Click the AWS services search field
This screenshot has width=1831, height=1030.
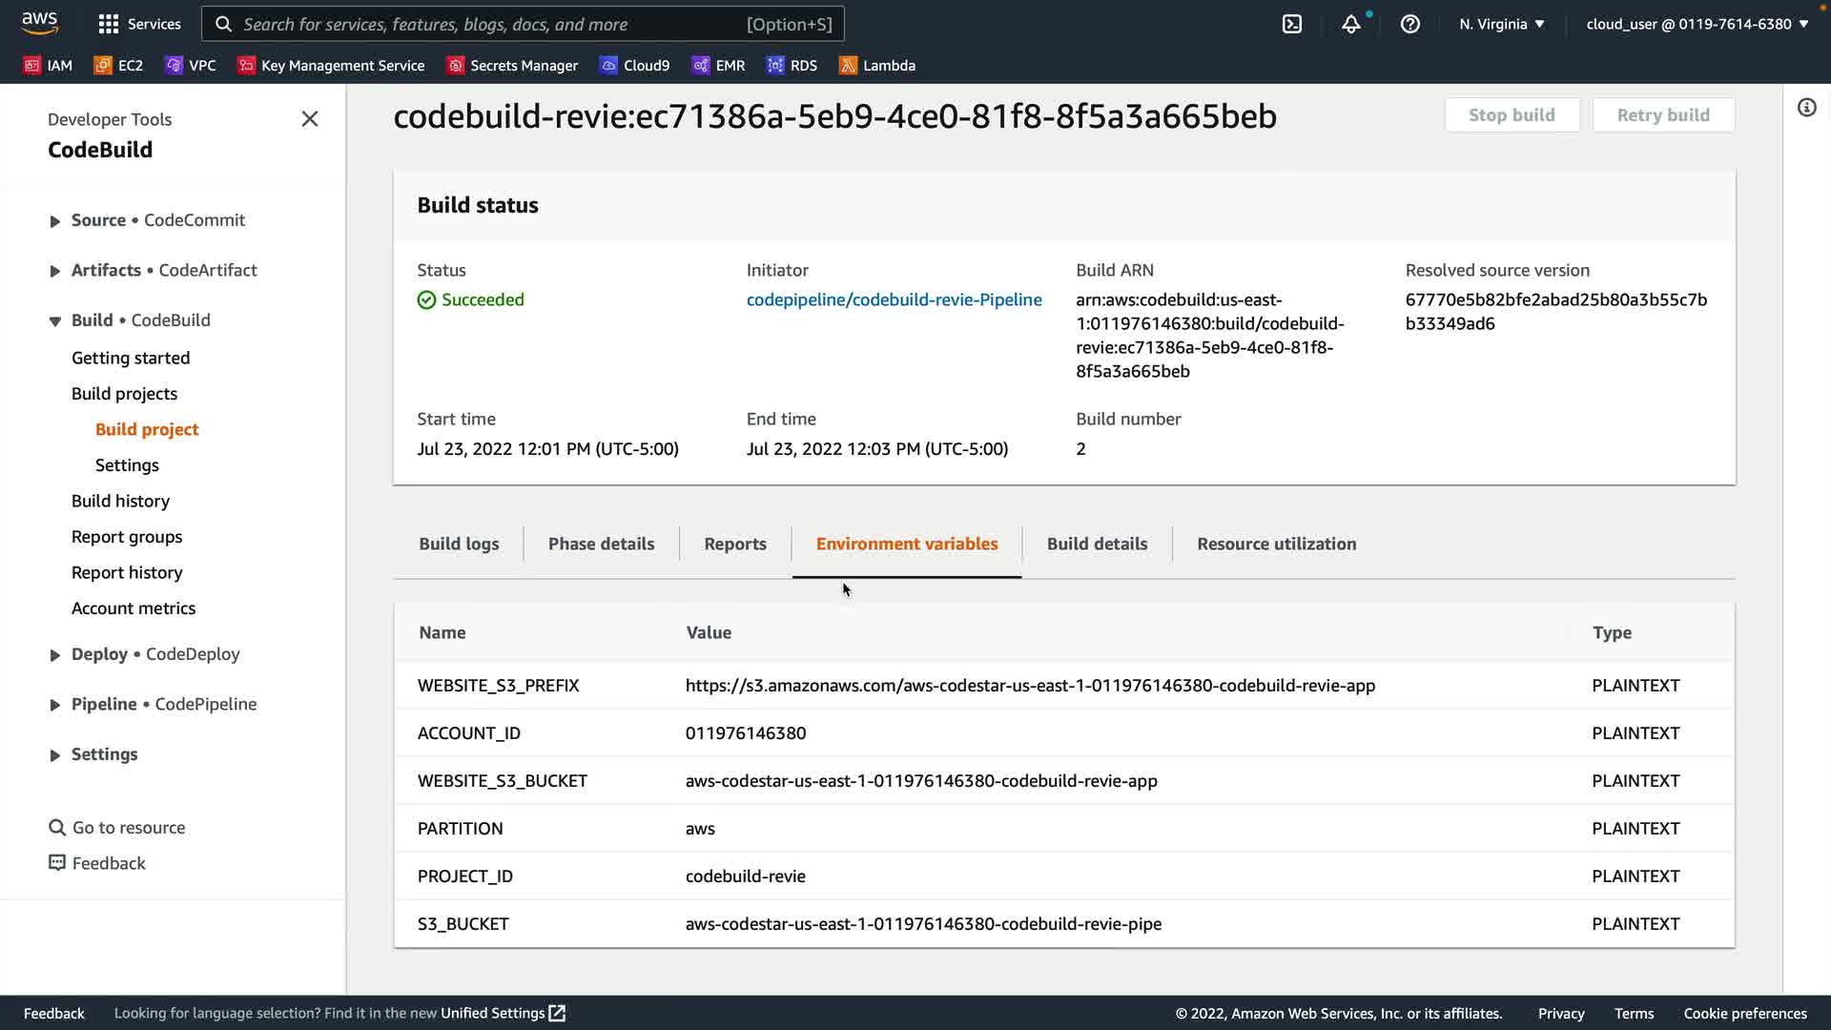[523, 24]
